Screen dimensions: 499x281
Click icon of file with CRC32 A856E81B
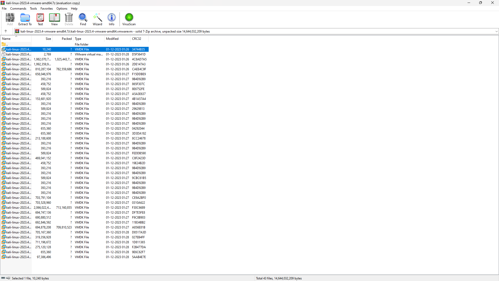pos(4,227)
